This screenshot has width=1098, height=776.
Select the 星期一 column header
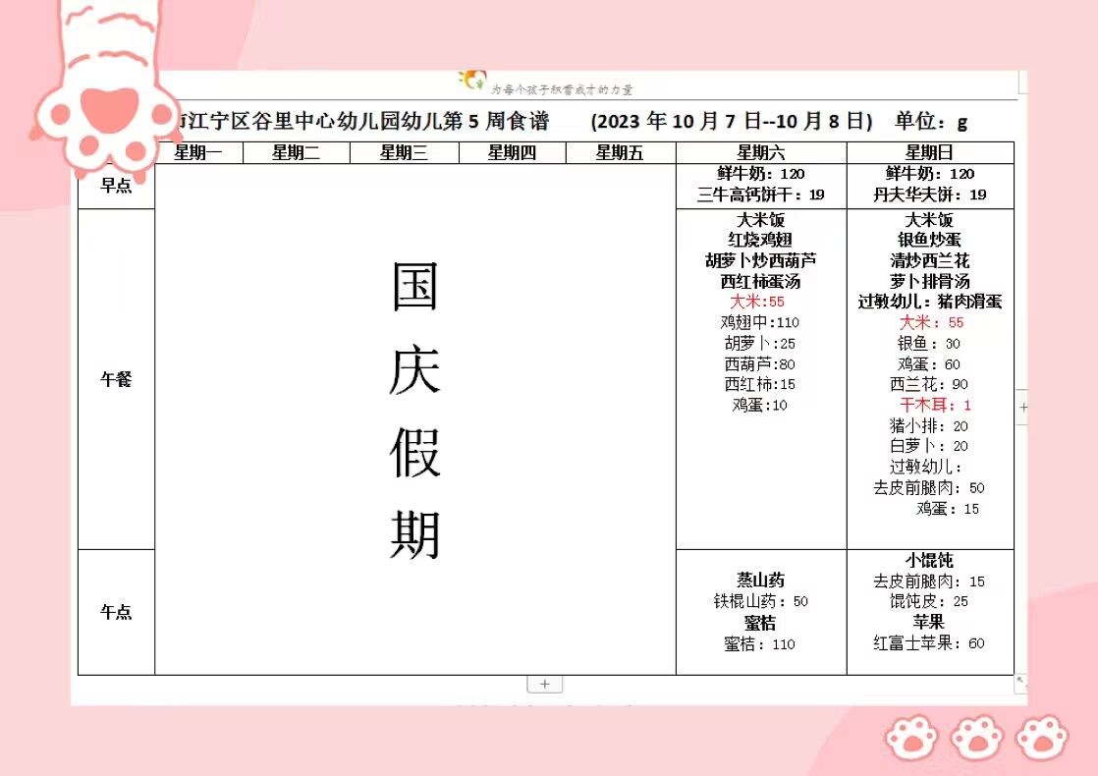tap(198, 152)
